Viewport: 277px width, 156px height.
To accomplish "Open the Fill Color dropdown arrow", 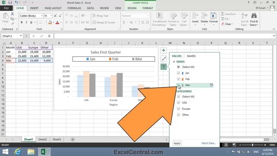I will (53, 23).
